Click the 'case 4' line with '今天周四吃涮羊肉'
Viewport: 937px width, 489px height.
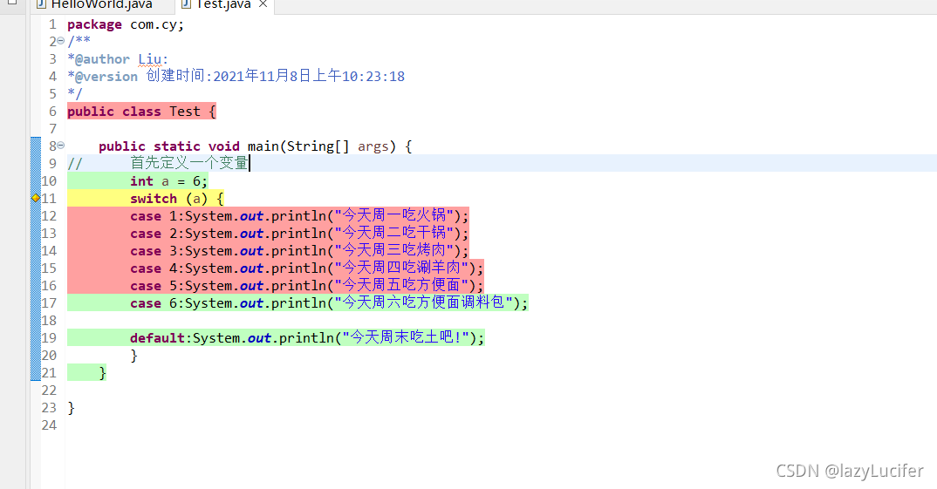[x=307, y=268]
